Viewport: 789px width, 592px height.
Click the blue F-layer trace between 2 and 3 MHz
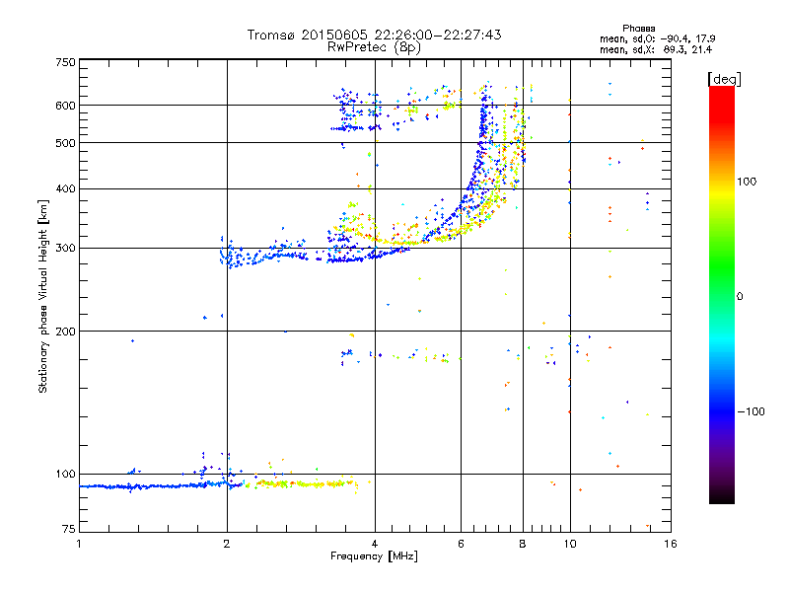[x=264, y=255]
